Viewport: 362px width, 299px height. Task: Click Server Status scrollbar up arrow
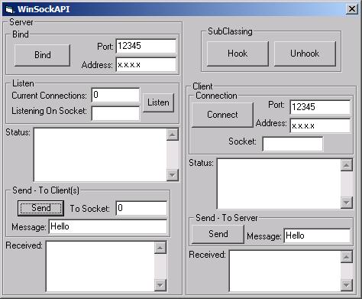[173, 135]
